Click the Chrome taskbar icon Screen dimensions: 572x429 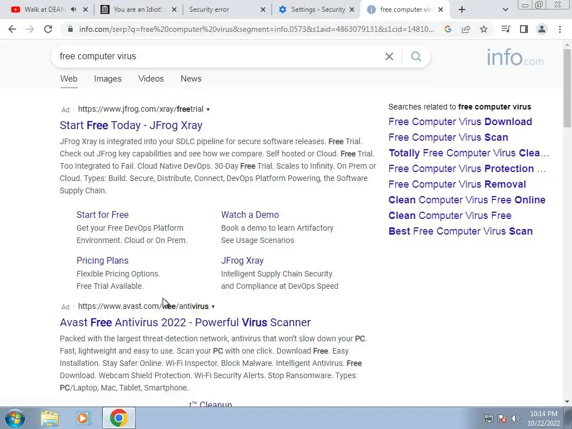(x=118, y=418)
